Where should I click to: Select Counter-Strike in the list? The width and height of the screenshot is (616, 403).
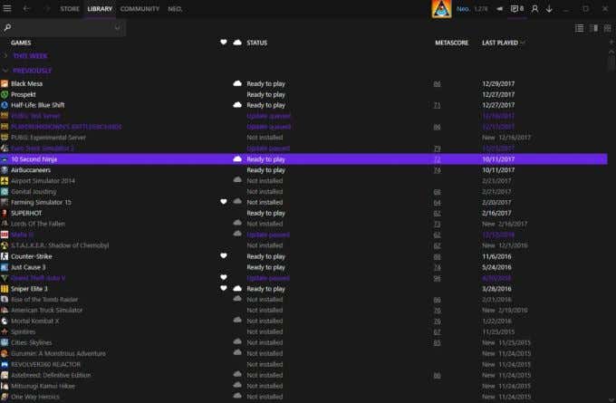303,256
